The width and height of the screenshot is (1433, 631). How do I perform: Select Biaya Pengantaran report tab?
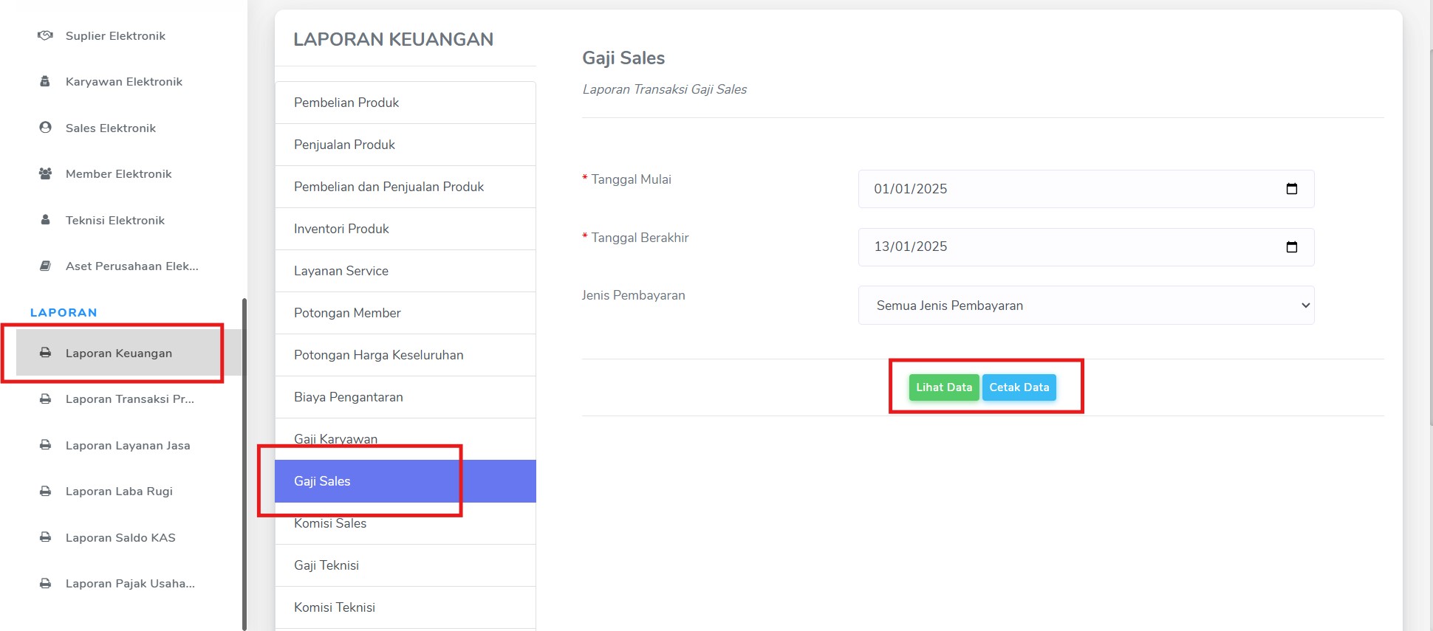[x=405, y=397]
